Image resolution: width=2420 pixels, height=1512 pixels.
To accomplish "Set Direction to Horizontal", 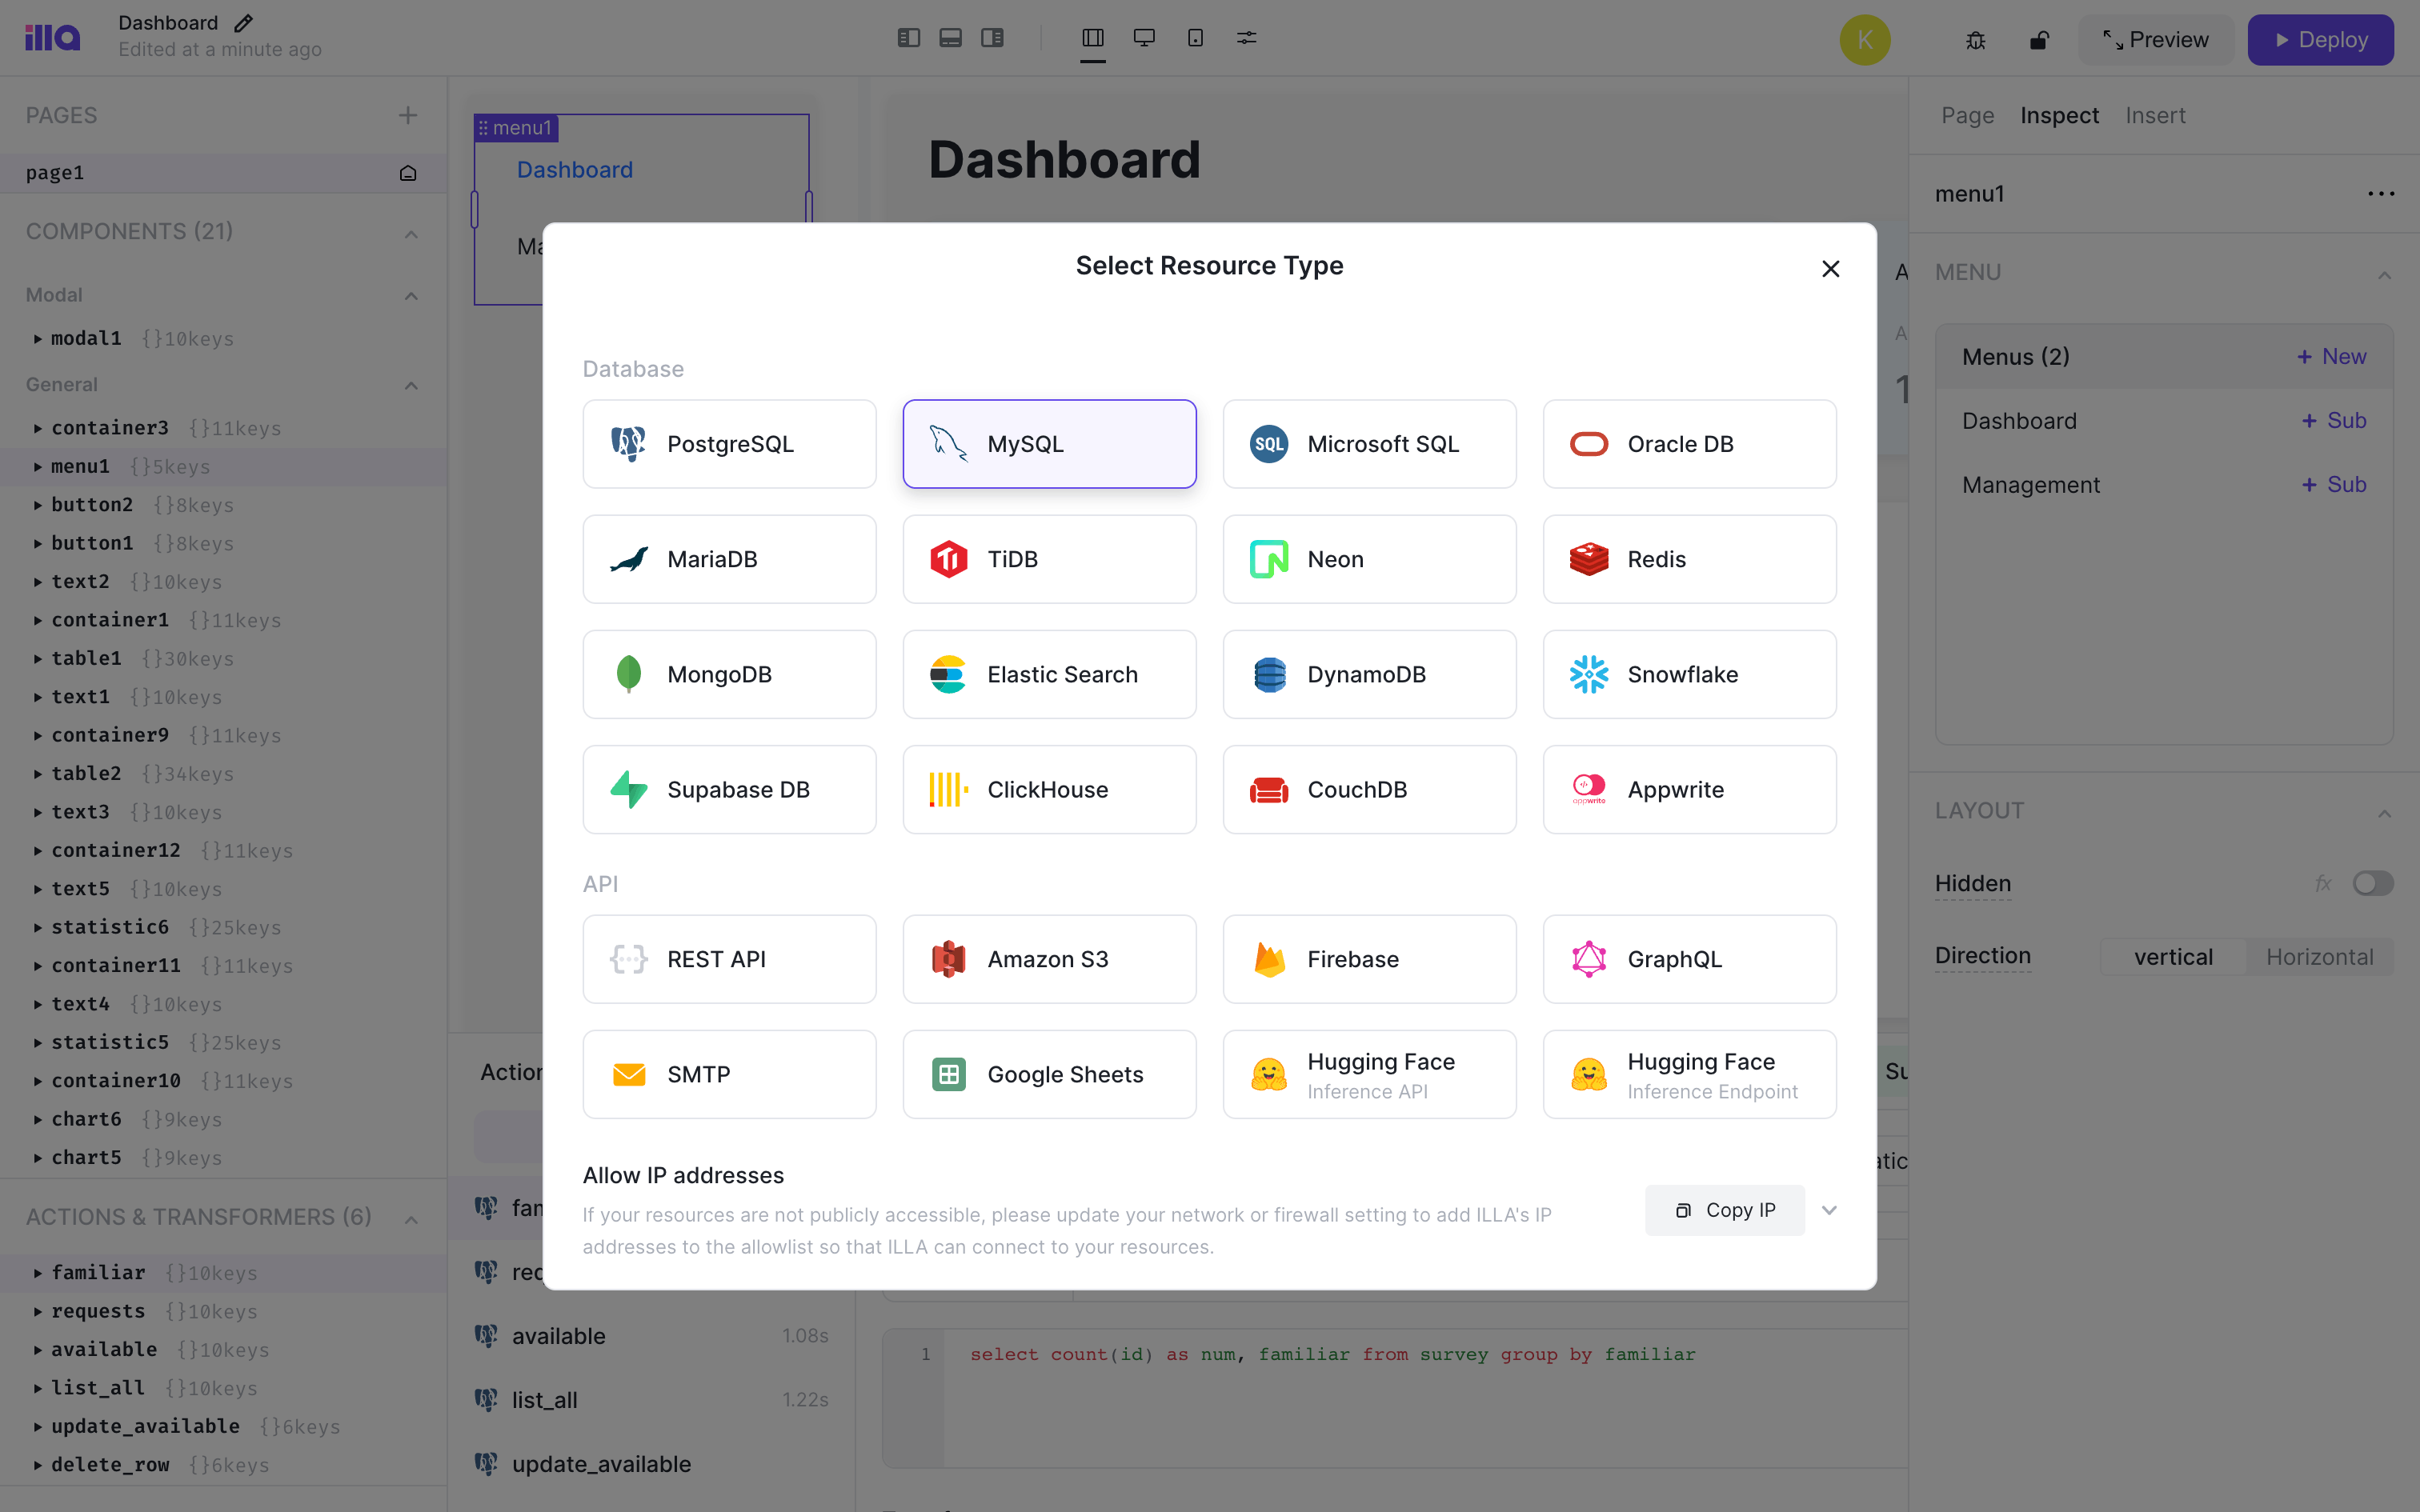I will point(2319,957).
